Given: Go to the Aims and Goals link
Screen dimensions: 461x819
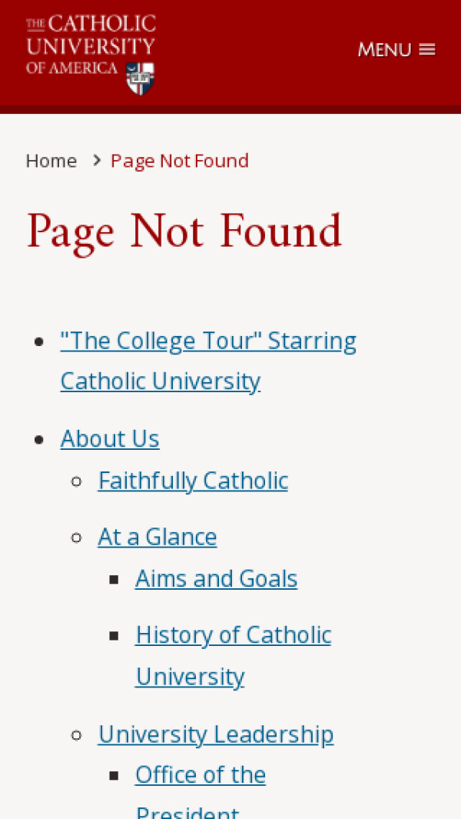Looking at the screenshot, I should tap(216, 578).
